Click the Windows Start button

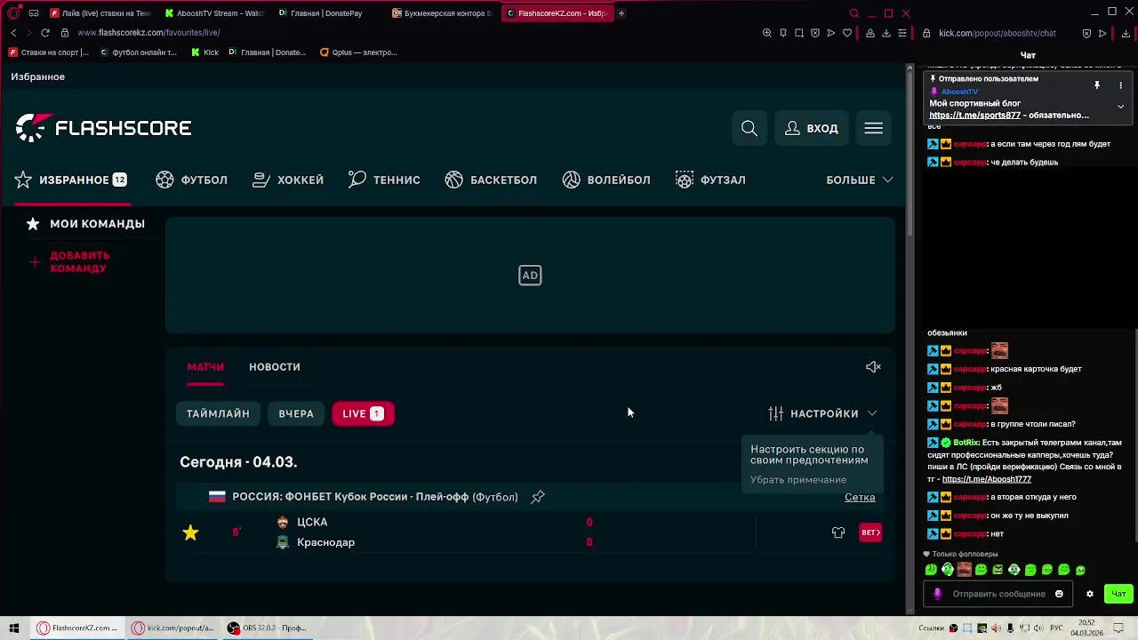point(14,628)
